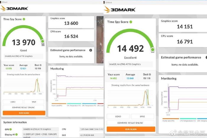Click the 3DMark logo in the right window
Image resolution: width=207 pixels, height=138 pixels.
119,10
